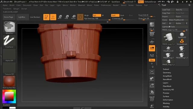The height and width of the screenshot is (109, 193).
Task: Open the Document menu
Action: click(x=27, y=5)
